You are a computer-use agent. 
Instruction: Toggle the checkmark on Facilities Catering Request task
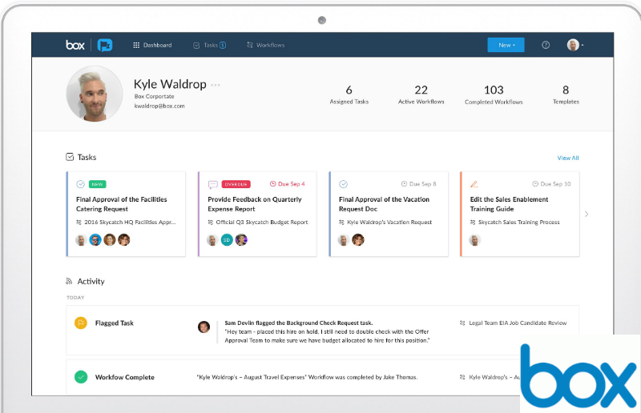(x=81, y=184)
